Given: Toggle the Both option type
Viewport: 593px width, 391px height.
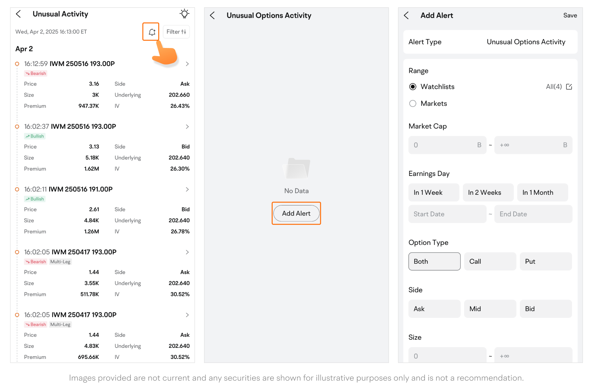Looking at the screenshot, I should (434, 262).
